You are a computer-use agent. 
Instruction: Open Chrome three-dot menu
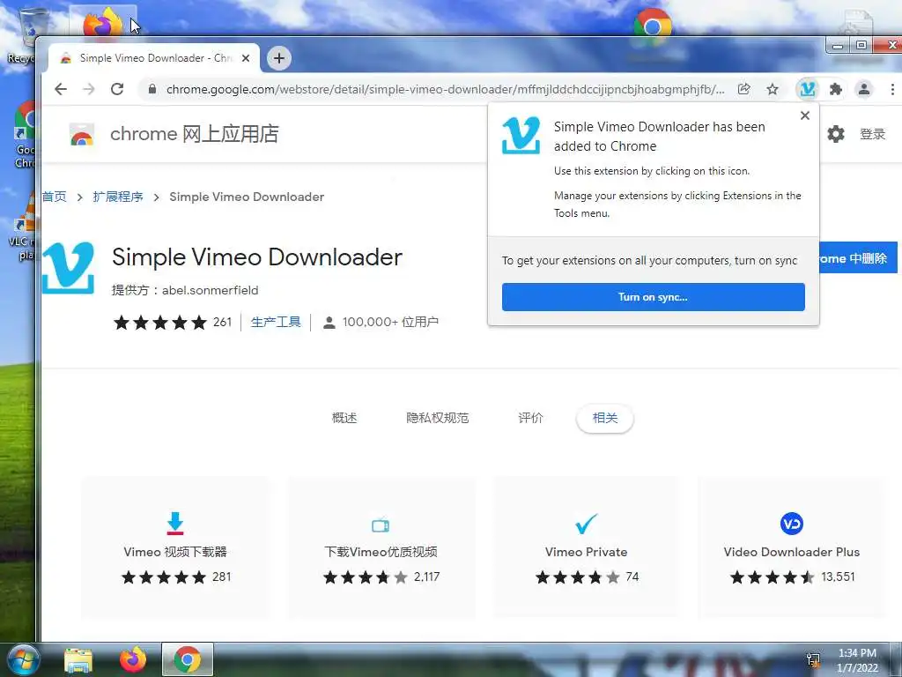pos(892,89)
